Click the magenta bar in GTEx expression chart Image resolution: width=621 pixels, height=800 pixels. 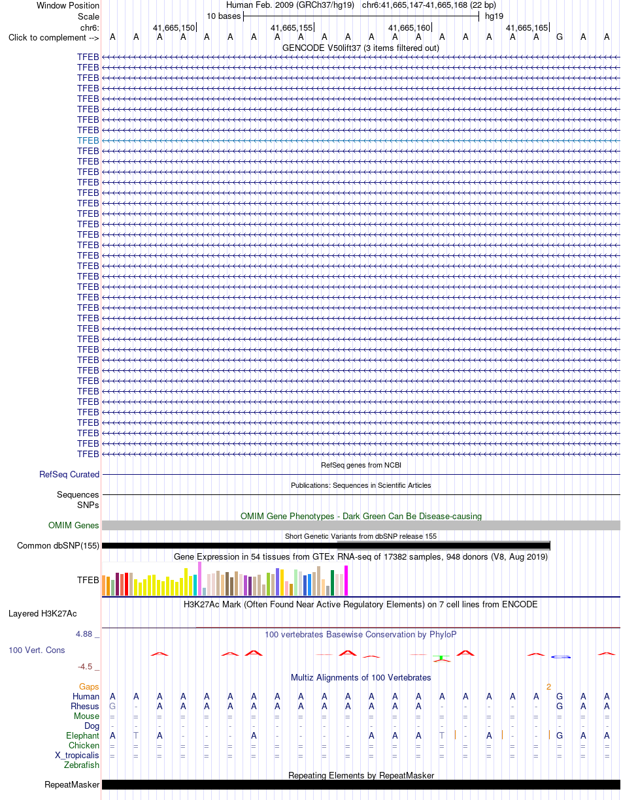tap(346, 581)
